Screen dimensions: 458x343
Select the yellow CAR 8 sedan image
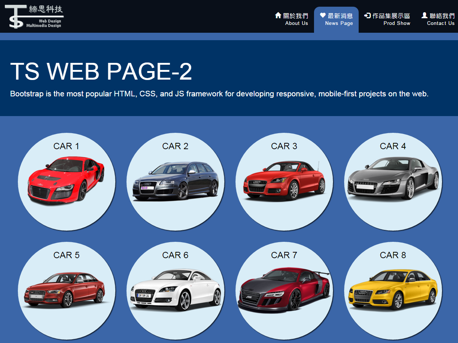[x=393, y=289]
